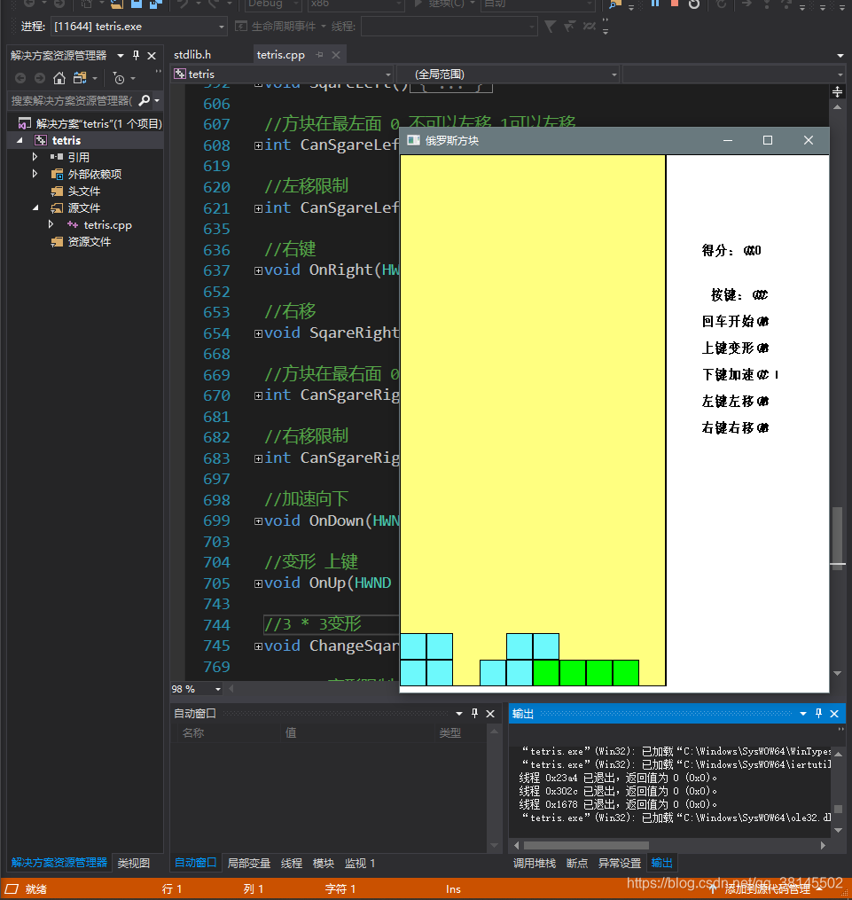Click the editor scrollbar up arrow
852x900 pixels.
point(837,107)
